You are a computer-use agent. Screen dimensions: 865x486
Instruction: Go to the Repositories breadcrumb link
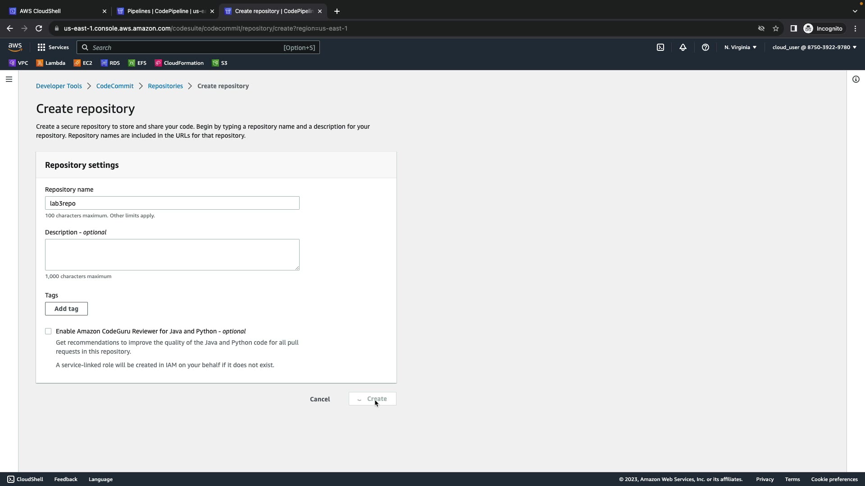tap(165, 86)
